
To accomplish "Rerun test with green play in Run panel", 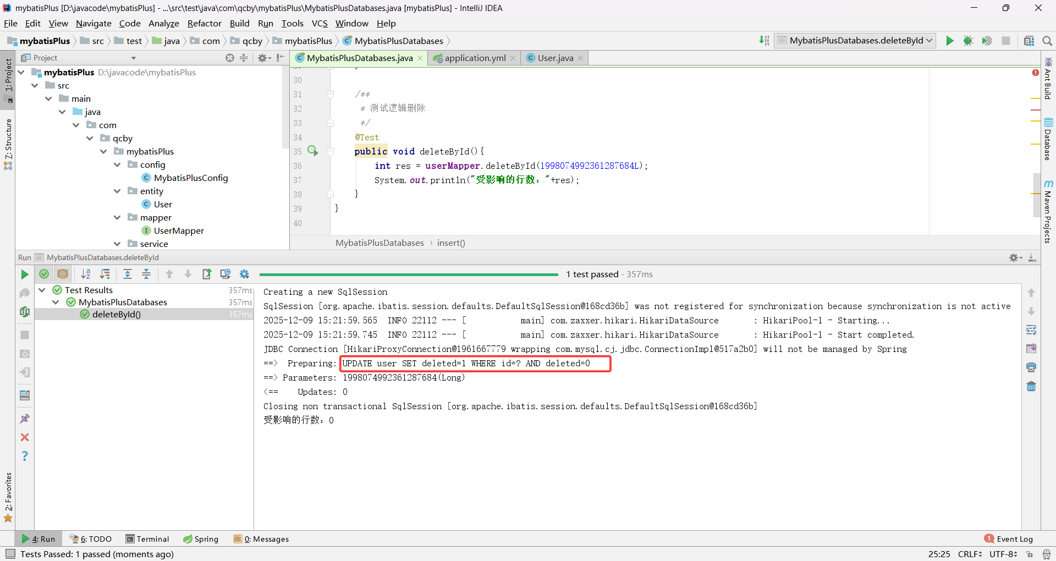I will [x=25, y=274].
